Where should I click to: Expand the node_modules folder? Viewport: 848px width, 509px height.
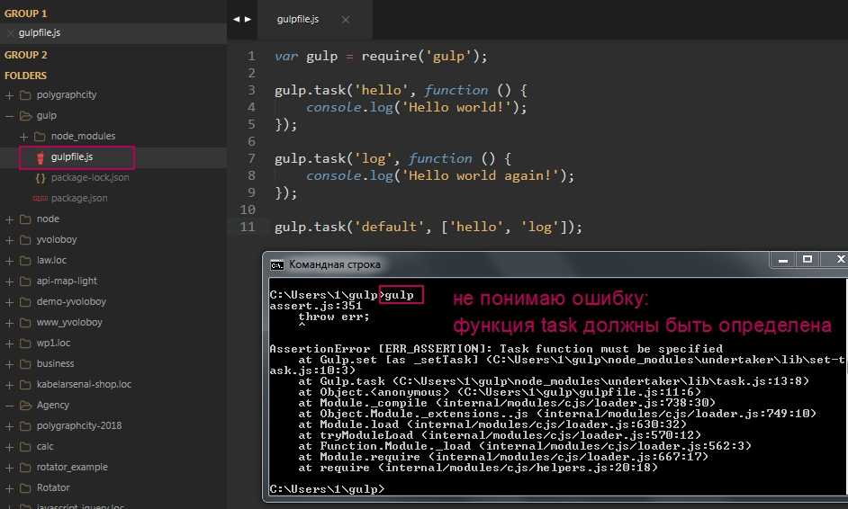click(x=24, y=137)
